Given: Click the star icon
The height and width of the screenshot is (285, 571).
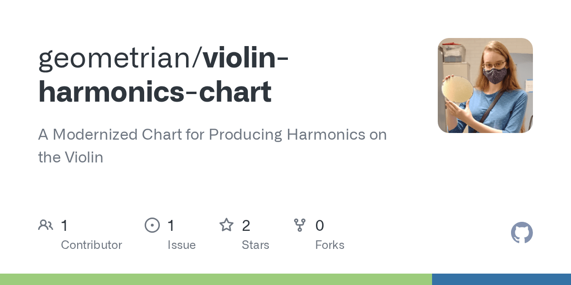Looking at the screenshot, I should click(x=226, y=225).
